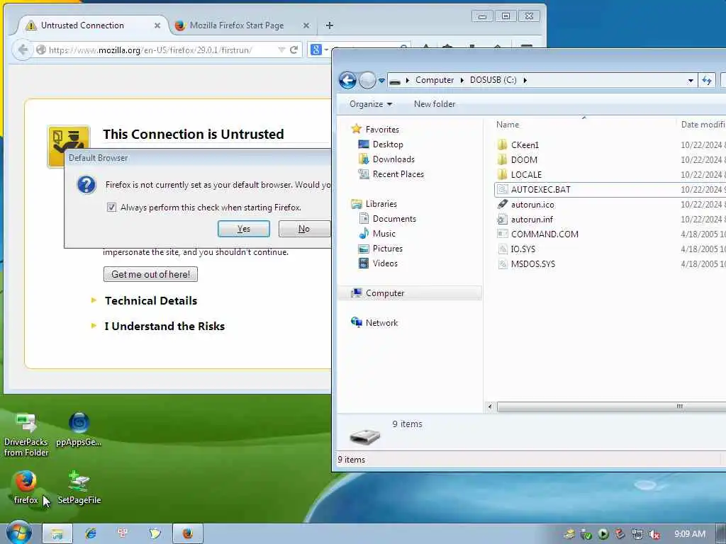Screen dimensions: 726x544
Task: Open a new Firefox tab
Action: (x=329, y=25)
